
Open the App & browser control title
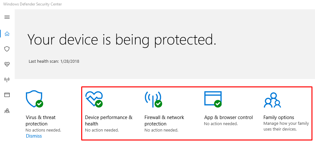228,117
